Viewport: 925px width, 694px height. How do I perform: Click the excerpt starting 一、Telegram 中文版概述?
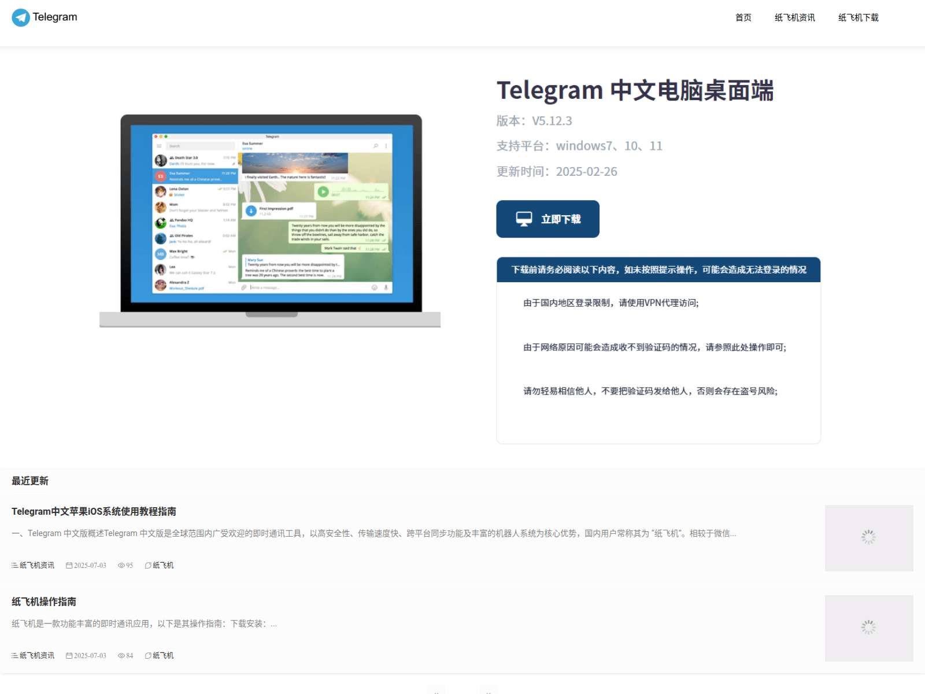click(x=373, y=533)
